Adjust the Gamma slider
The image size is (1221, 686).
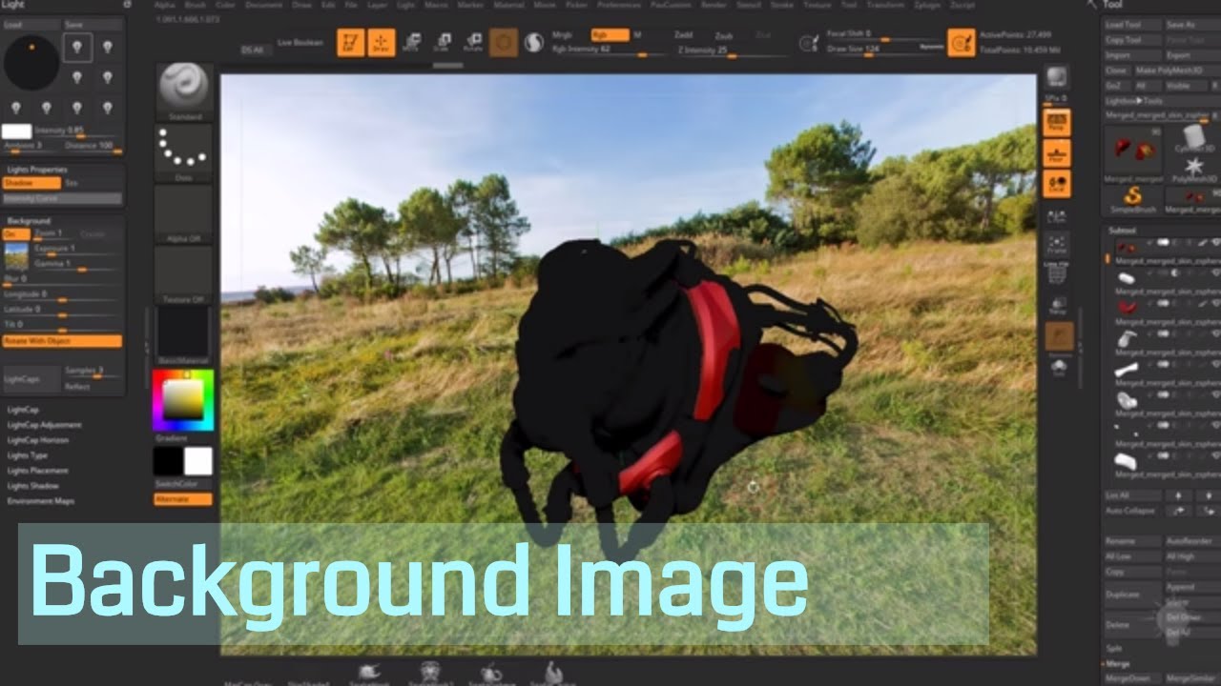tap(76, 265)
